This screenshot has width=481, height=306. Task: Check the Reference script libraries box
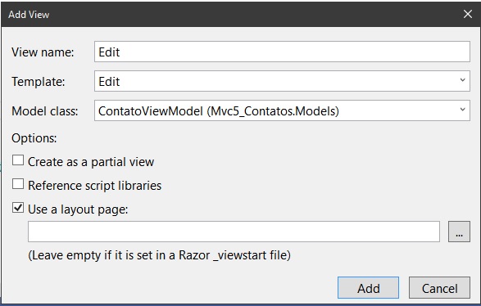click(18, 184)
